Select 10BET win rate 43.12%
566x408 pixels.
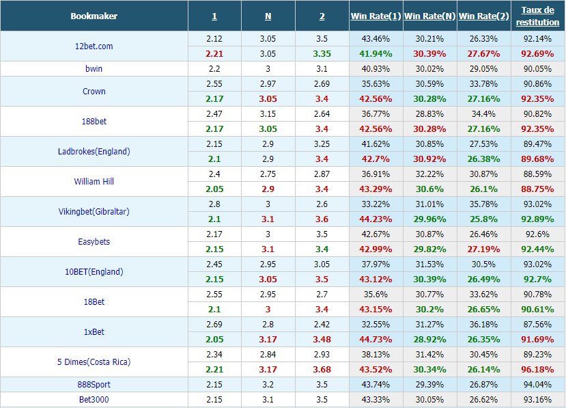[x=376, y=280]
